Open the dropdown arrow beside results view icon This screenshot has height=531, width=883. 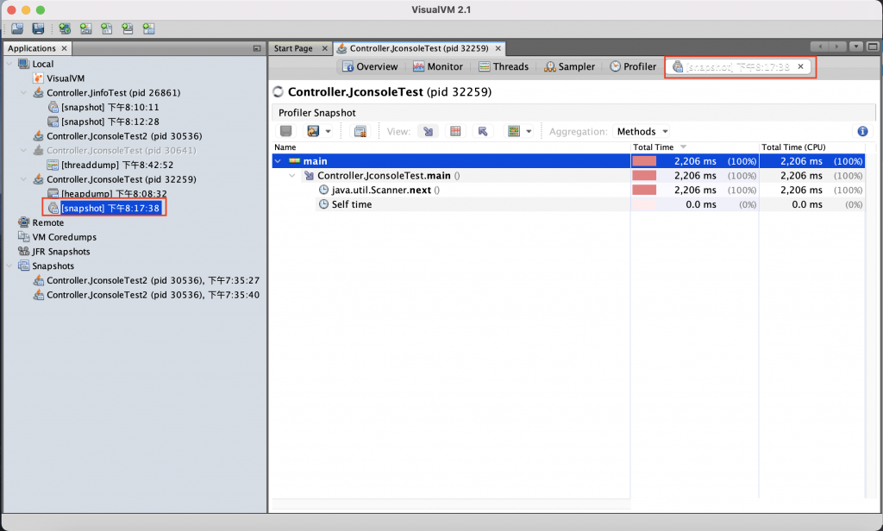pyautogui.click(x=529, y=132)
